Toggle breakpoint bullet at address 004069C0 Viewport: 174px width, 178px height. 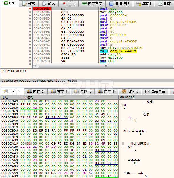pyautogui.click(x=30, y=61)
